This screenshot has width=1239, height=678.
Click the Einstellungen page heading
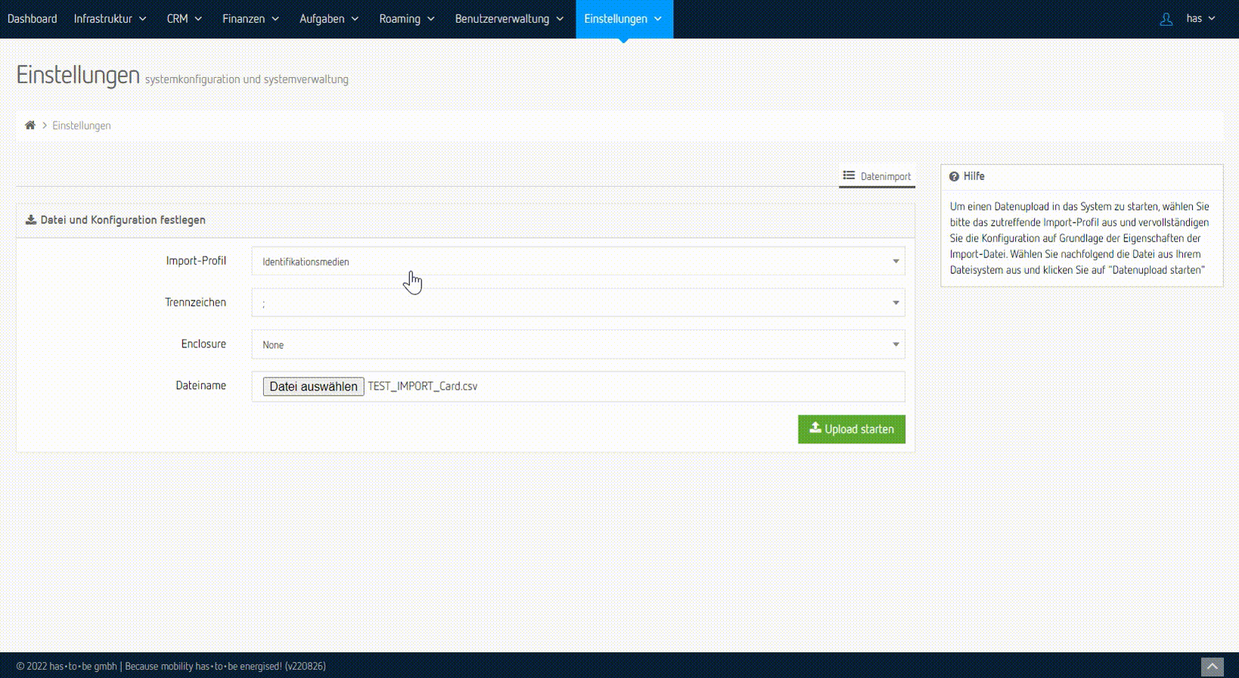pos(78,76)
